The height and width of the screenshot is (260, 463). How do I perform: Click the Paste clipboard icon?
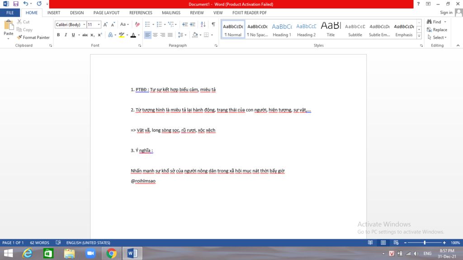(8, 25)
